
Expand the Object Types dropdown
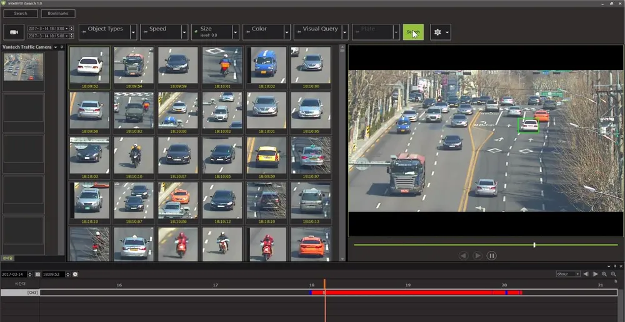[133, 32]
